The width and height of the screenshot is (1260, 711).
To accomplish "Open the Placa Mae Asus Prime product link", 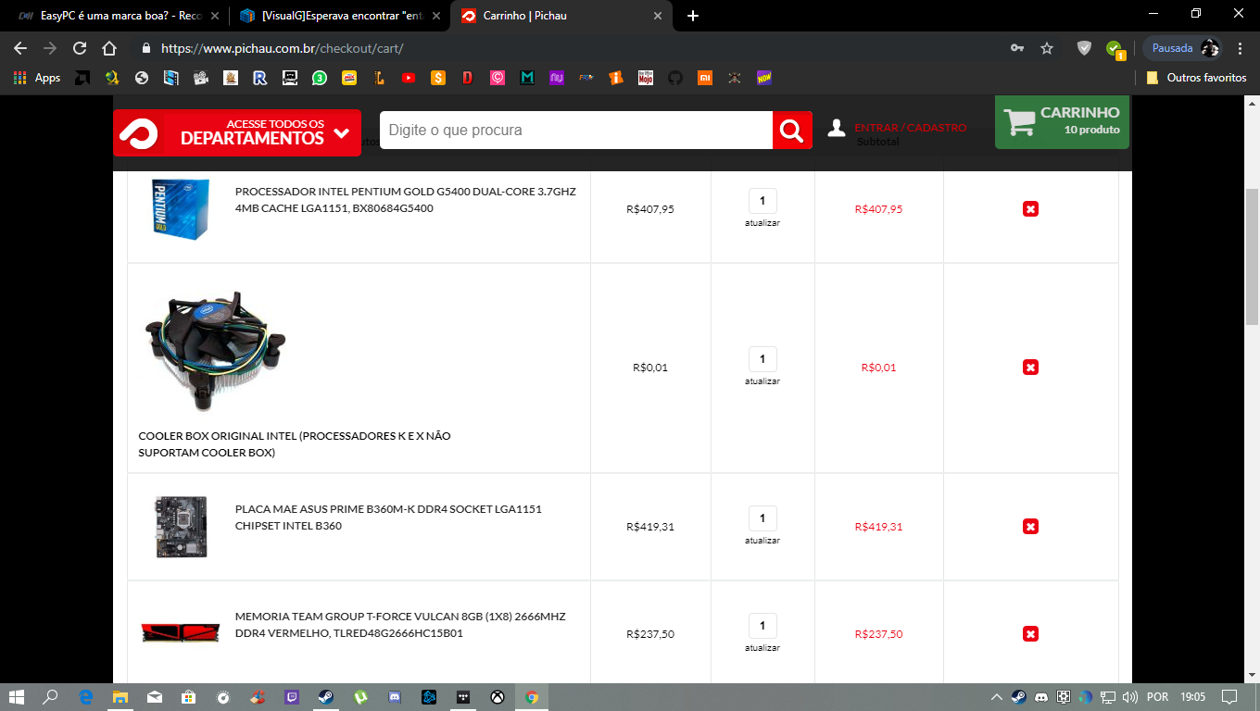I will point(388,518).
